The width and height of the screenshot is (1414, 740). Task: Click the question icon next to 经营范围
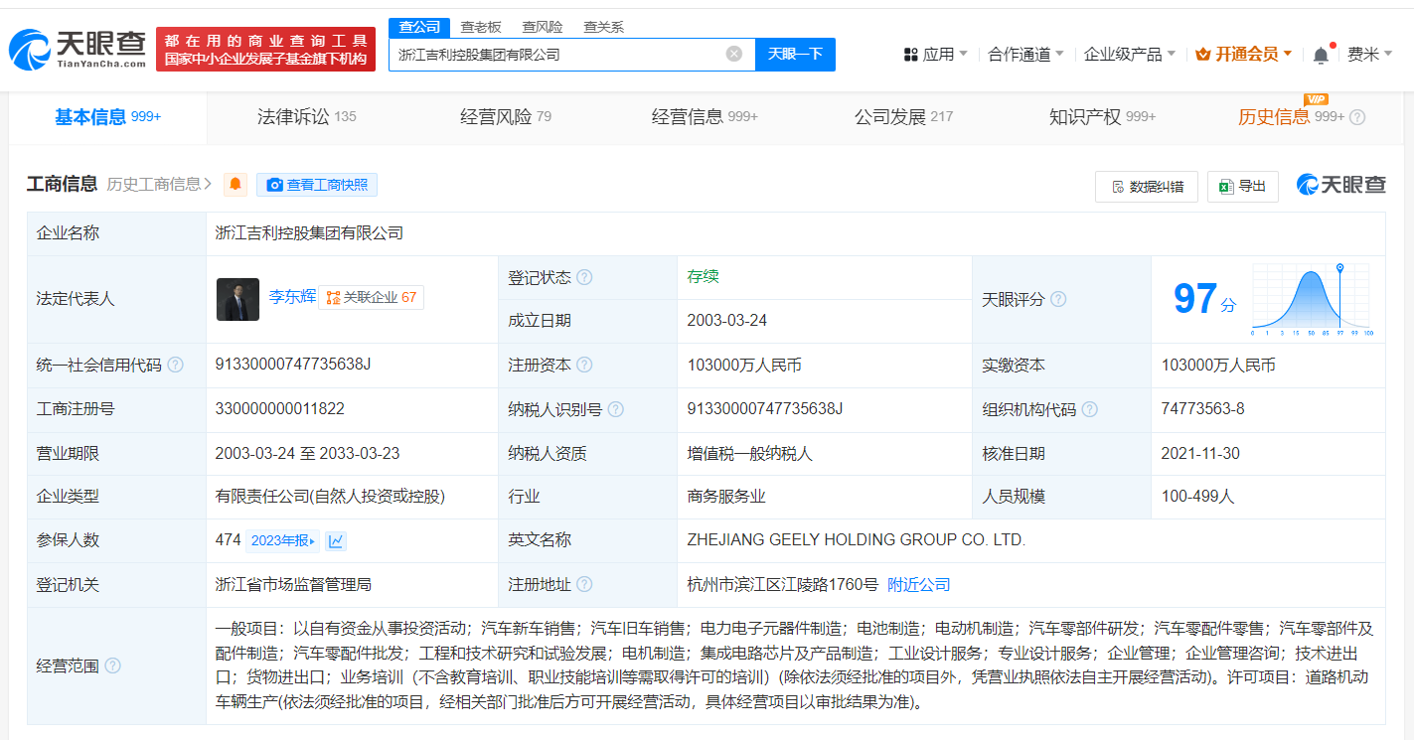112,666
